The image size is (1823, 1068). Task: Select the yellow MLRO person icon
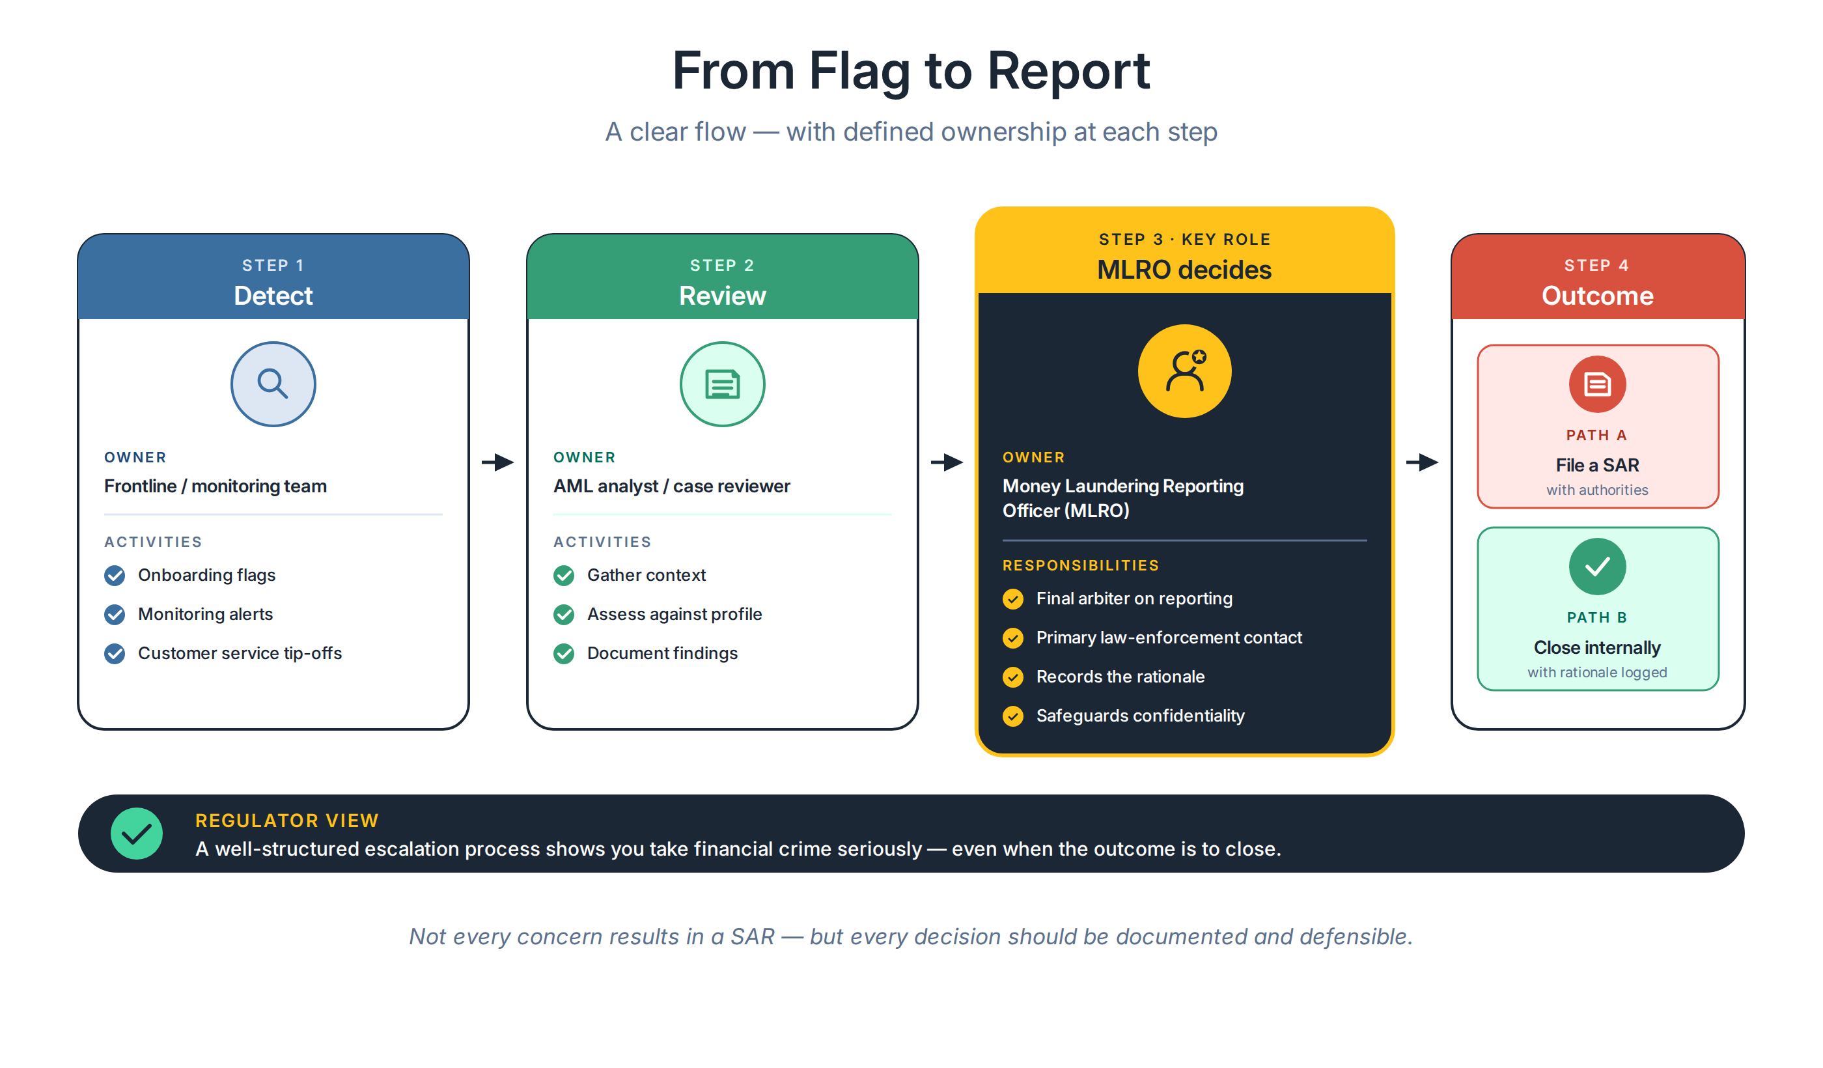pyautogui.click(x=1184, y=371)
